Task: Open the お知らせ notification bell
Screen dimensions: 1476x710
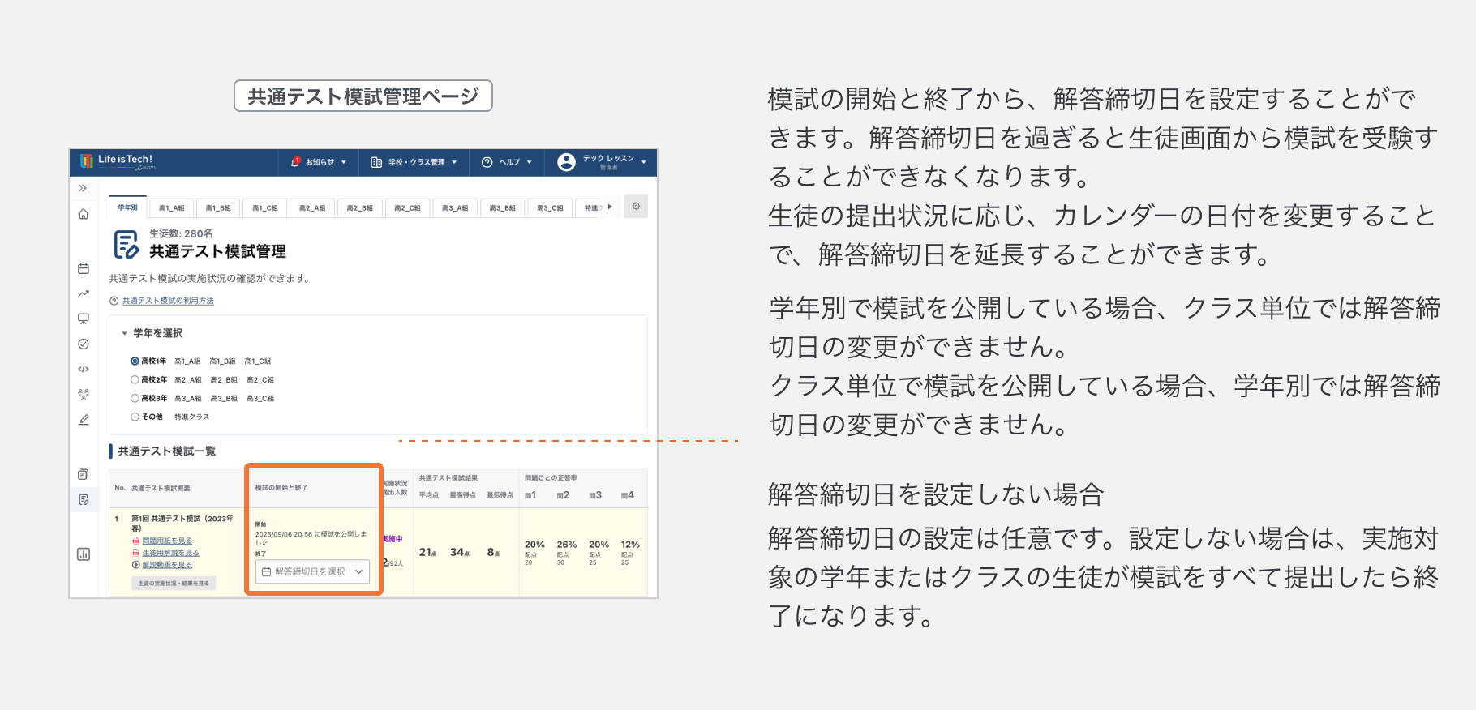Action: 296,162
